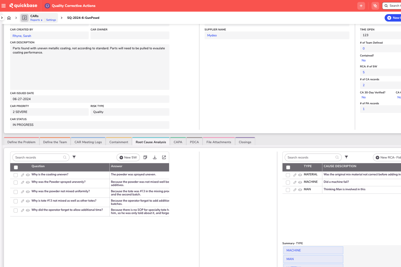Check the 'Why is the coating uneven?' row
Image resolution: width=401 pixels, height=267 pixels.
coord(16,175)
